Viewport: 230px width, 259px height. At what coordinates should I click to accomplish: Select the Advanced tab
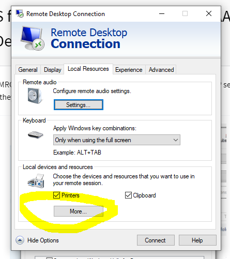pos(161,70)
